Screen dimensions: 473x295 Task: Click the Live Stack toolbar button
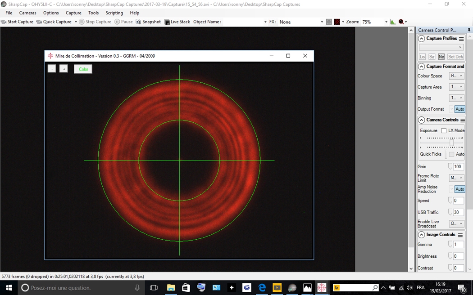[177, 22]
